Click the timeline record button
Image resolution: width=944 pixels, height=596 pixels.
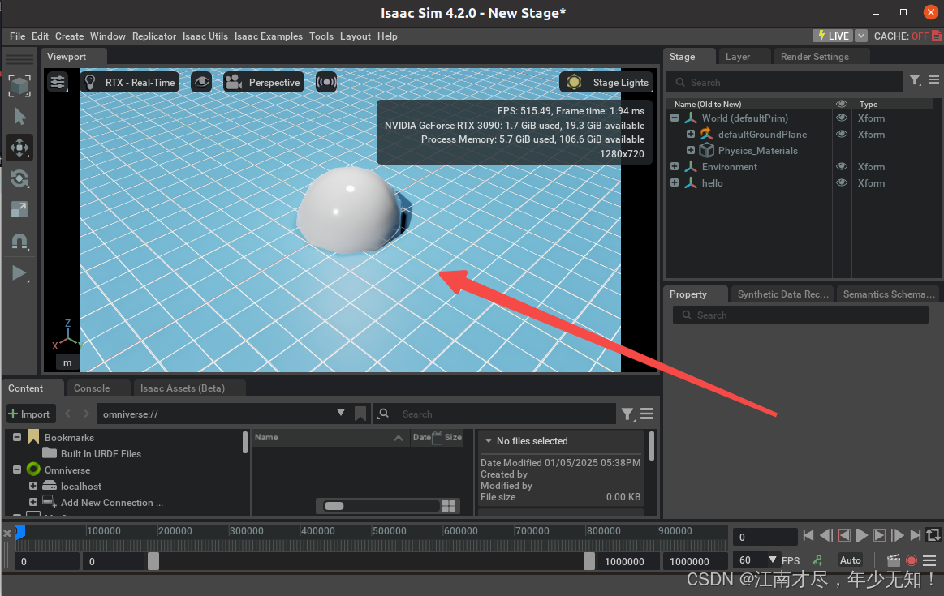coord(912,560)
